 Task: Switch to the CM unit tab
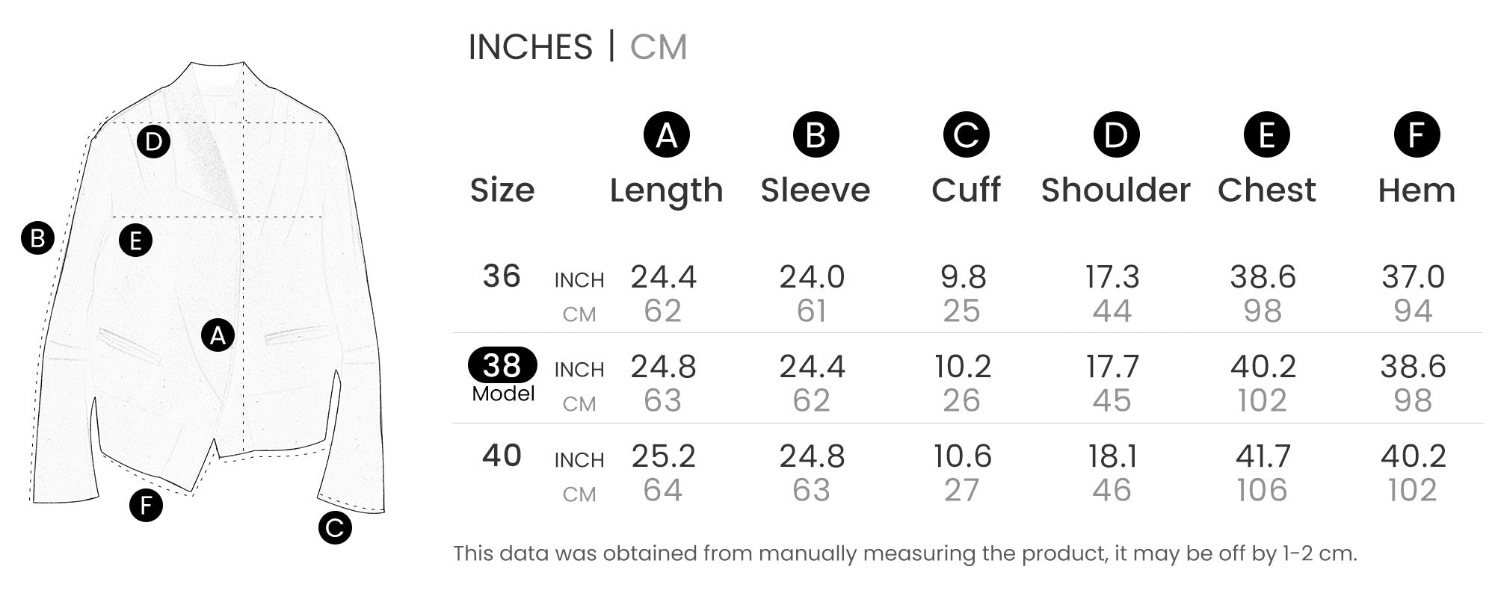[658, 47]
